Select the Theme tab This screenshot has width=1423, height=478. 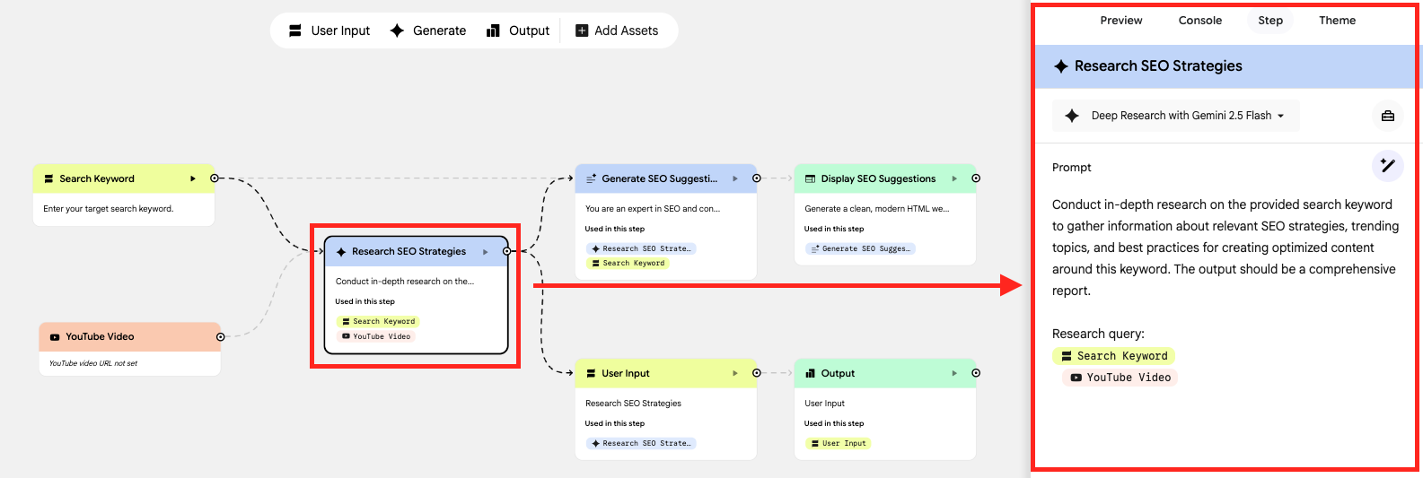click(x=1337, y=21)
